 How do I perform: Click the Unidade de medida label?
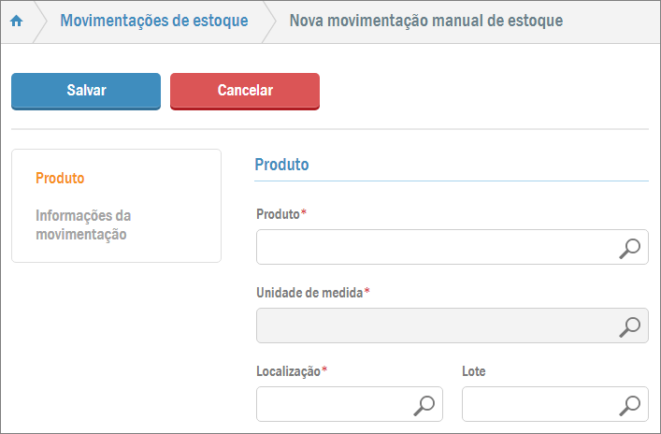coord(311,293)
